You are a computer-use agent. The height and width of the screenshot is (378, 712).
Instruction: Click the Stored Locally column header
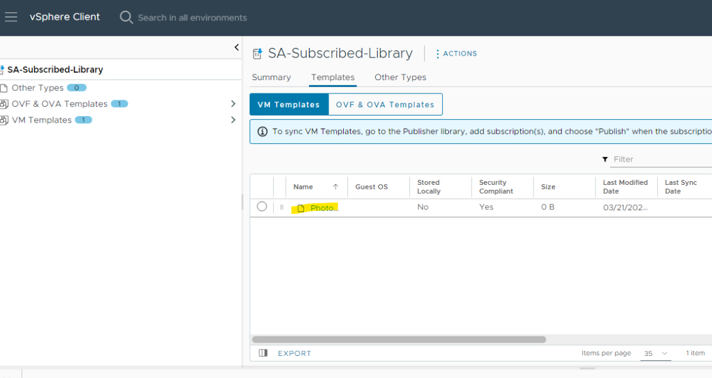pos(429,187)
